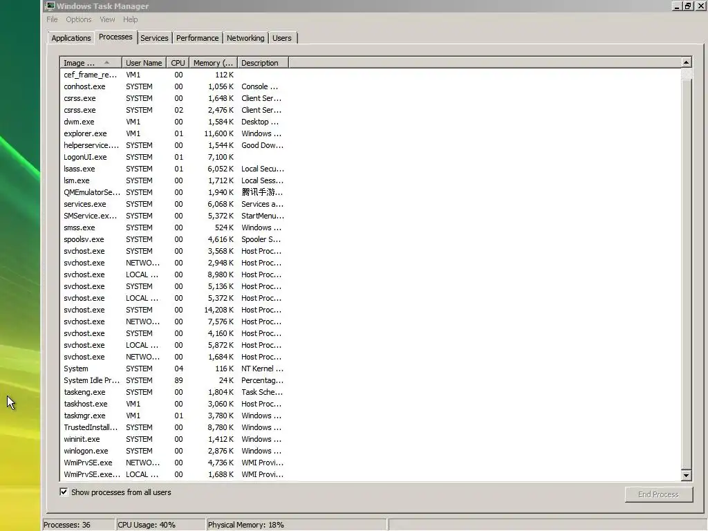Click the Task Manager title bar icon
This screenshot has width=708, height=531.
50,6
